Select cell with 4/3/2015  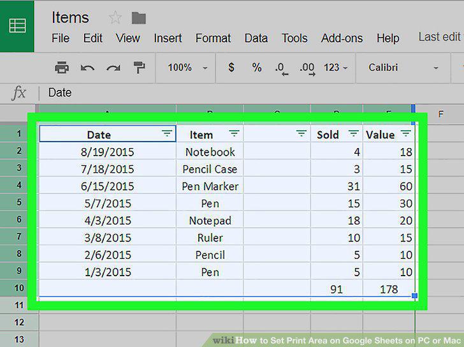click(x=108, y=221)
